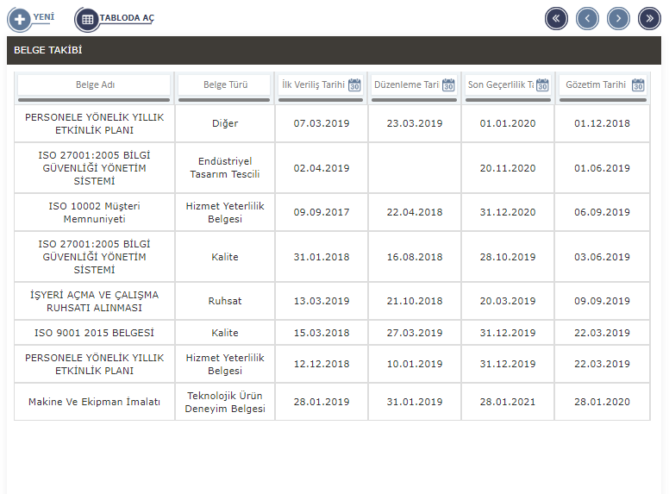Click the TABLODA AÇ table icon
This screenshot has height=494, width=669.
(87, 19)
